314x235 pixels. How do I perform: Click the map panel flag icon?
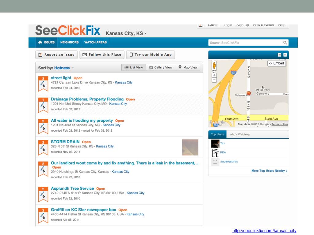tap(280, 55)
